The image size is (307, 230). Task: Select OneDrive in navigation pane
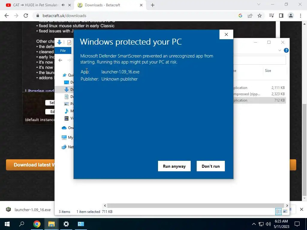(x=67, y=128)
